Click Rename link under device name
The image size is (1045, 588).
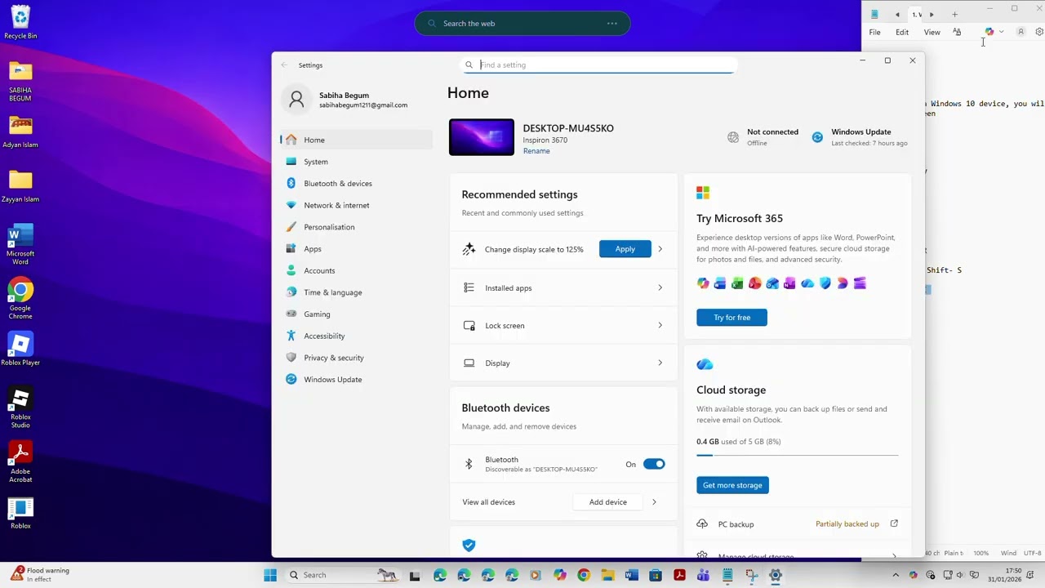point(536,151)
